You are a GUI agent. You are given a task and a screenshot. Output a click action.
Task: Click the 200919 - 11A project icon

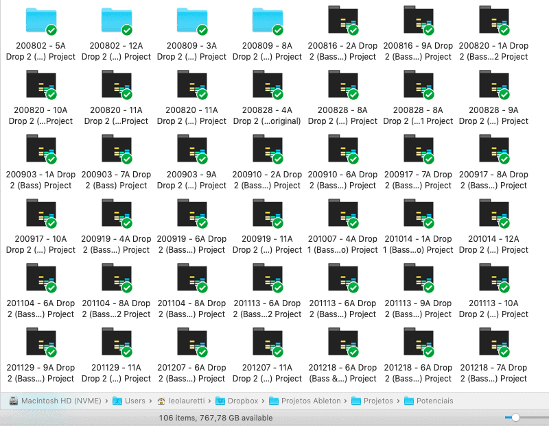pyautogui.click(x=267, y=213)
